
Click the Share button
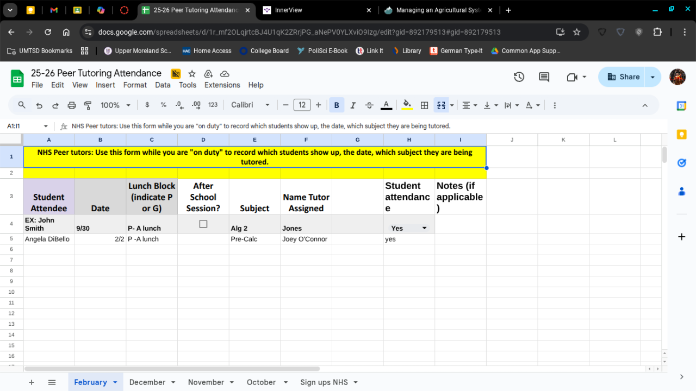pyautogui.click(x=623, y=77)
